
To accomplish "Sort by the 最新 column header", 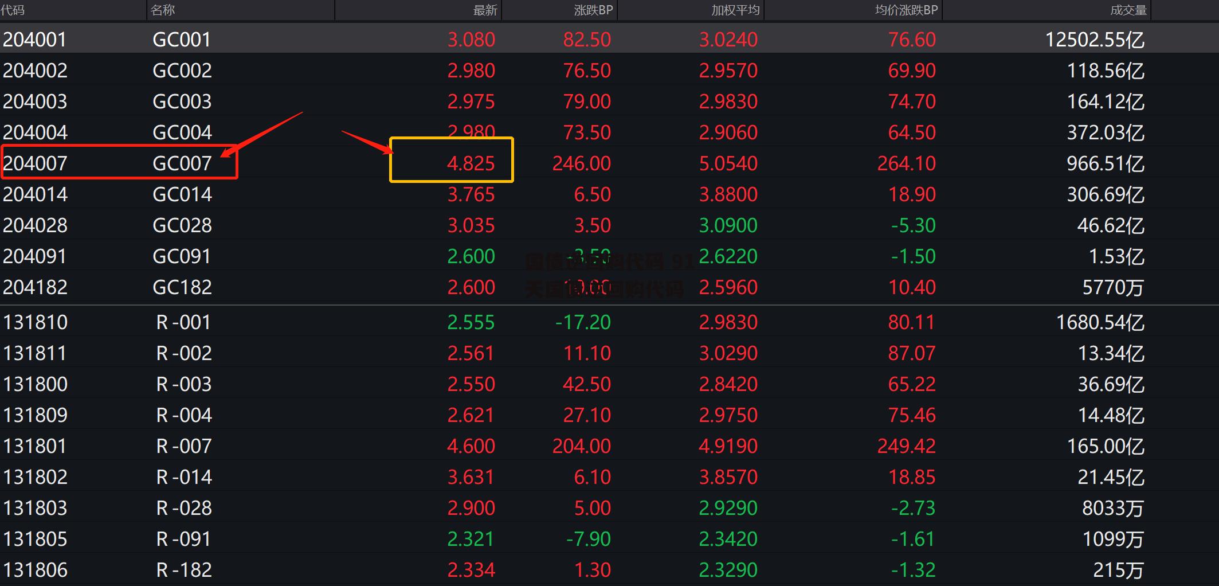I will point(485,10).
